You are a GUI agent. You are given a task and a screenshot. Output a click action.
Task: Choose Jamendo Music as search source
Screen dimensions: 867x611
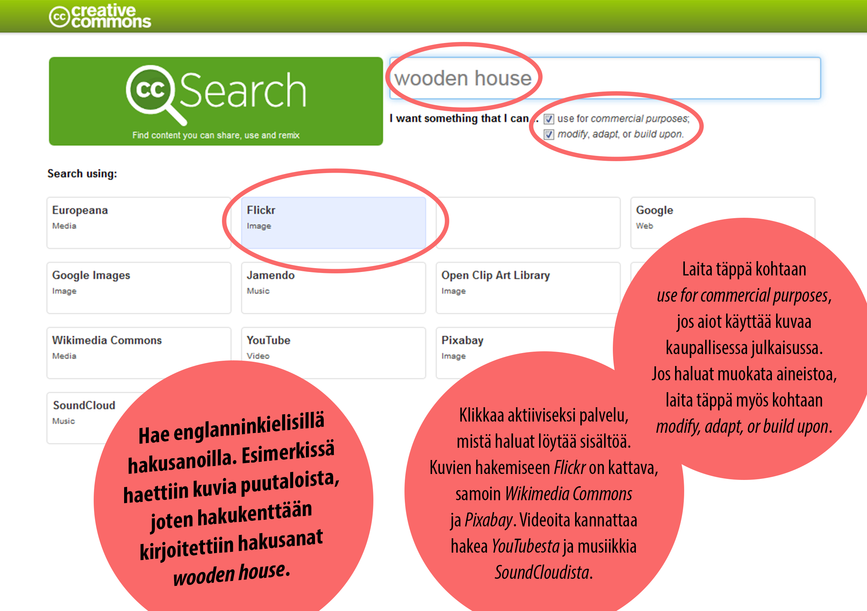[334, 288]
